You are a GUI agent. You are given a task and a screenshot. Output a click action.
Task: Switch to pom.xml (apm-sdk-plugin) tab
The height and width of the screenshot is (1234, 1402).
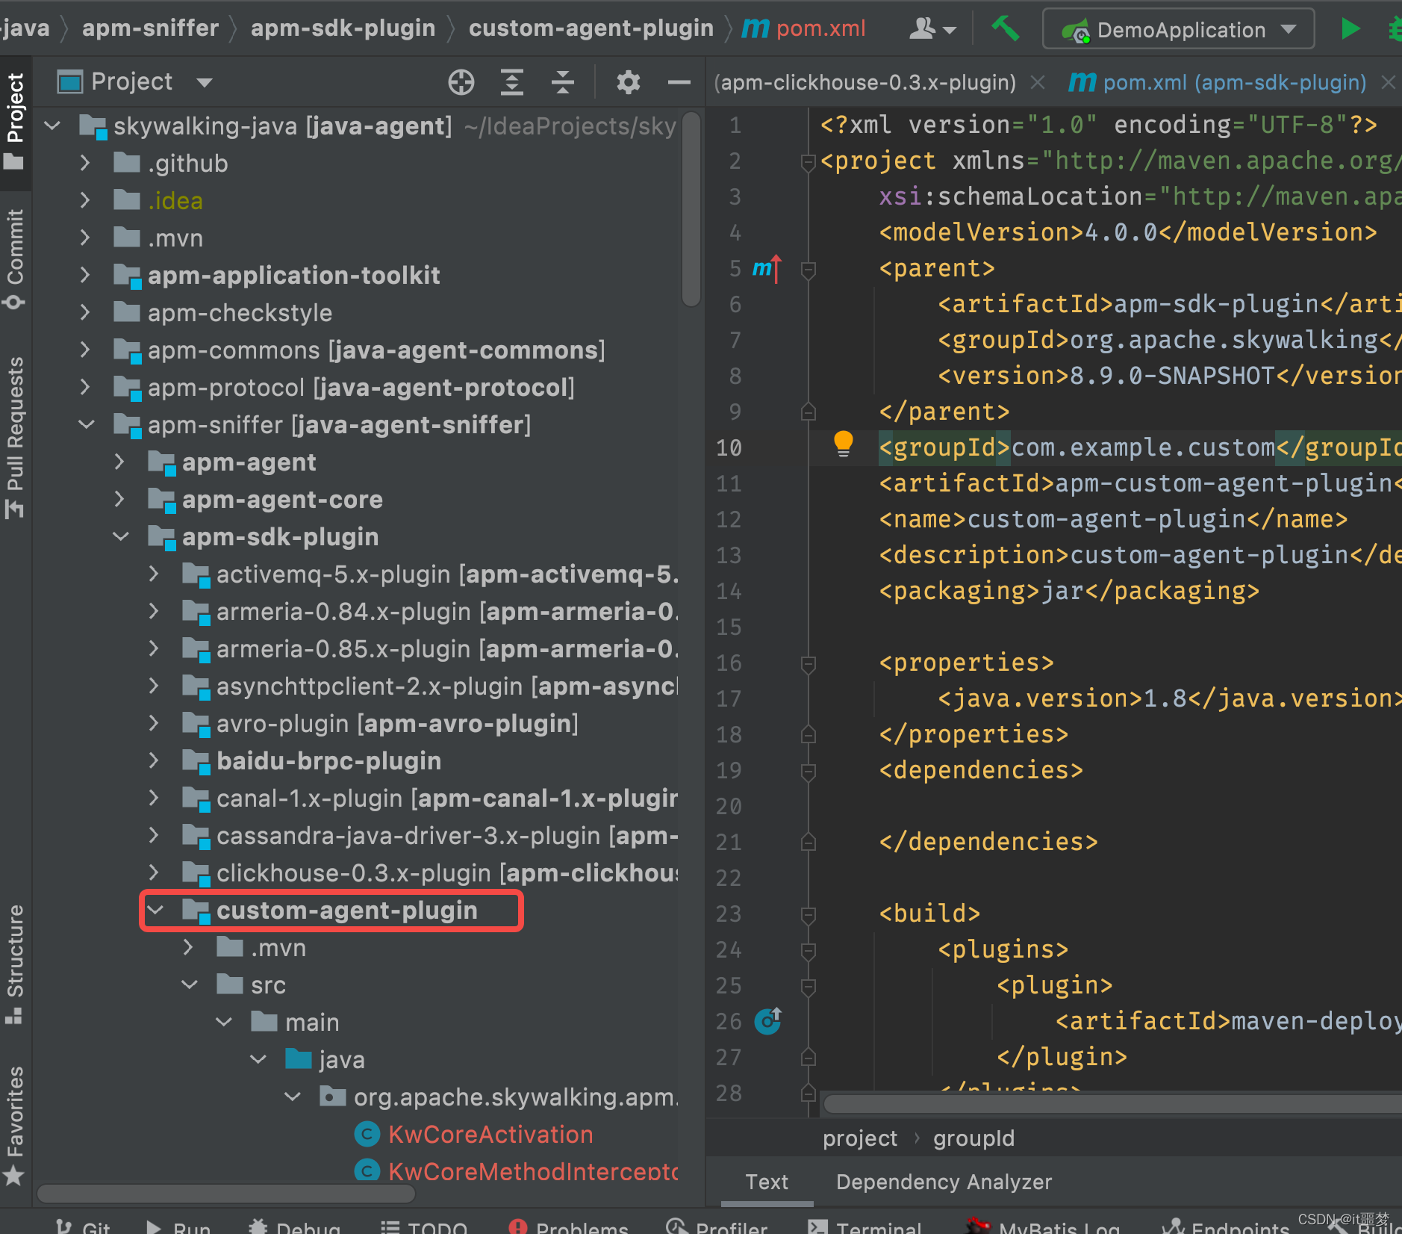1218,82
